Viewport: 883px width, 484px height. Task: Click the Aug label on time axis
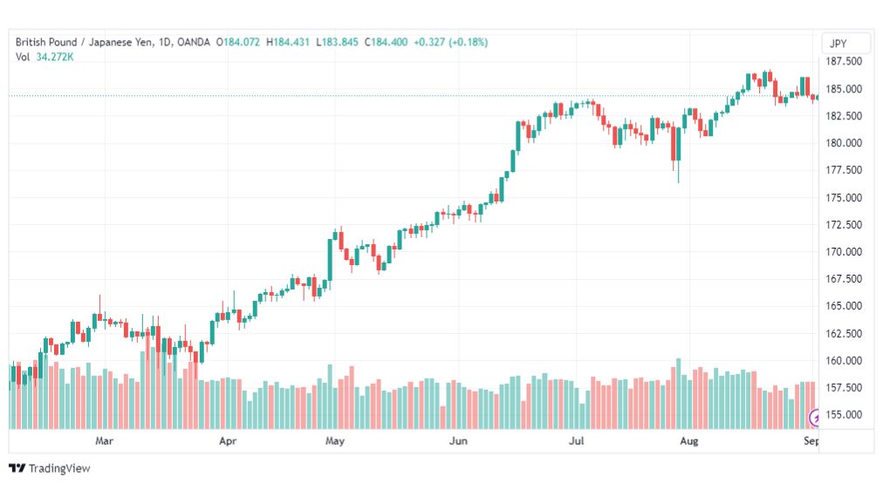coord(688,440)
